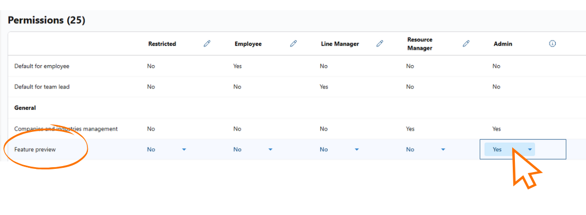This screenshot has height=215, width=586.
Task: Edit the Resource Manager role pencil icon
Action: pyautogui.click(x=466, y=44)
